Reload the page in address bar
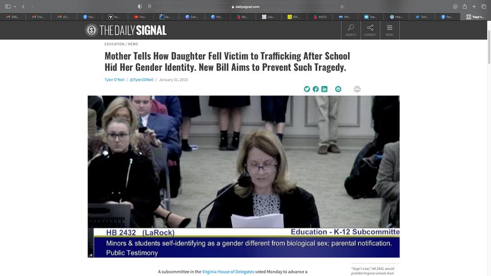The width and height of the screenshot is (491, 276). [x=342, y=7]
